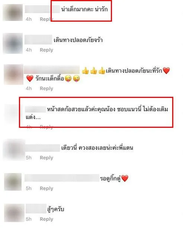Viewport: 183px width, 231px height.
Task: Click Reply under เดี๋ยวนี้ ควงสองเลยน่ะค่ะพี่แตน comment
Action: pos(46,158)
